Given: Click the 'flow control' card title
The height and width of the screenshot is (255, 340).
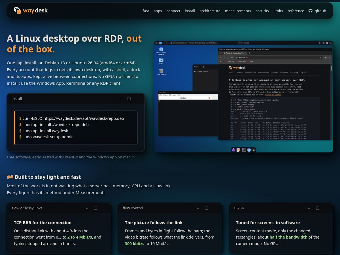Looking at the screenshot, I should tap(133, 208).
